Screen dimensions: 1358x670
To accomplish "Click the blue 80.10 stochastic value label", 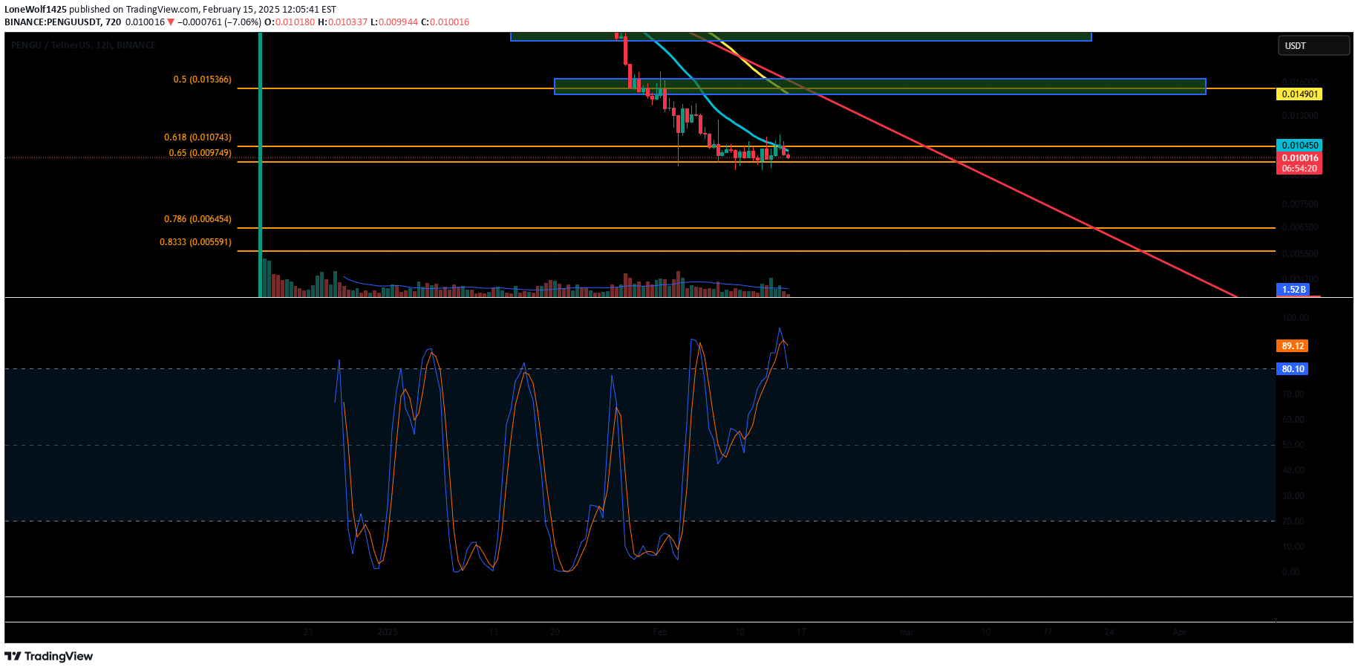I will click(x=1293, y=369).
